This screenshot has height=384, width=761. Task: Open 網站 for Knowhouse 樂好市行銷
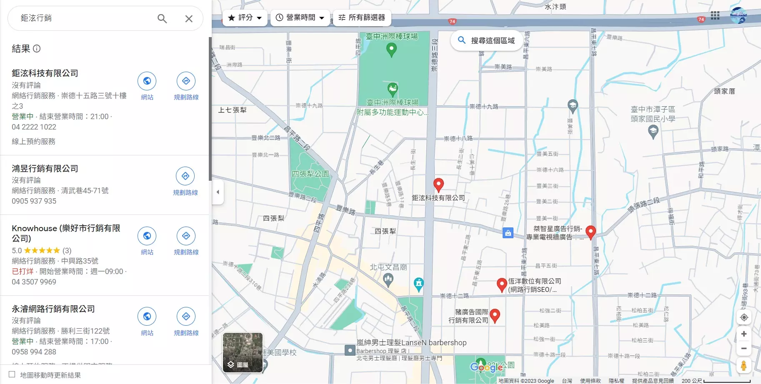click(147, 235)
